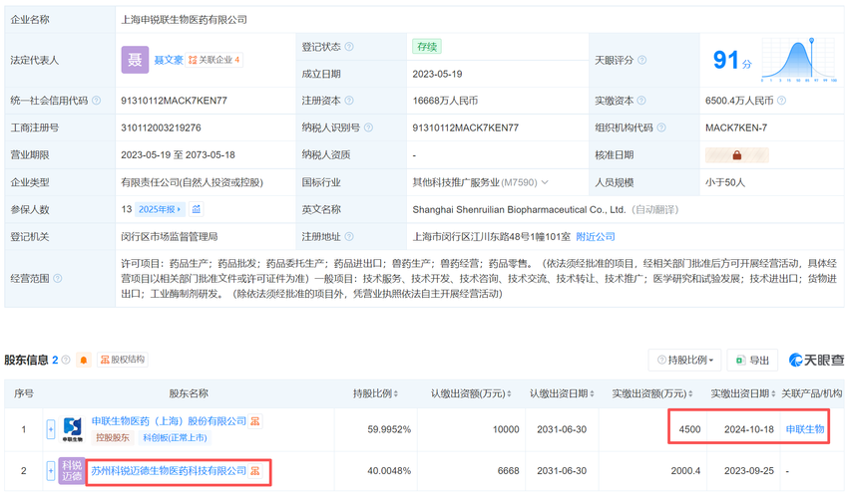Click help icon next to 实缴资本 label
This screenshot has height=498, width=846.
click(x=640, y=101)
